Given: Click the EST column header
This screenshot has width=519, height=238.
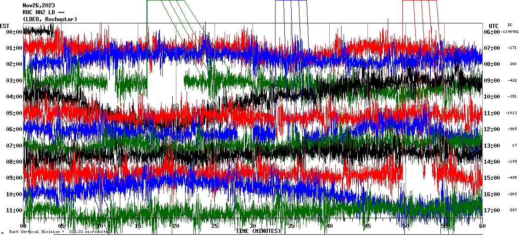Looking at the screenshot, I should [x=5, y=26].
